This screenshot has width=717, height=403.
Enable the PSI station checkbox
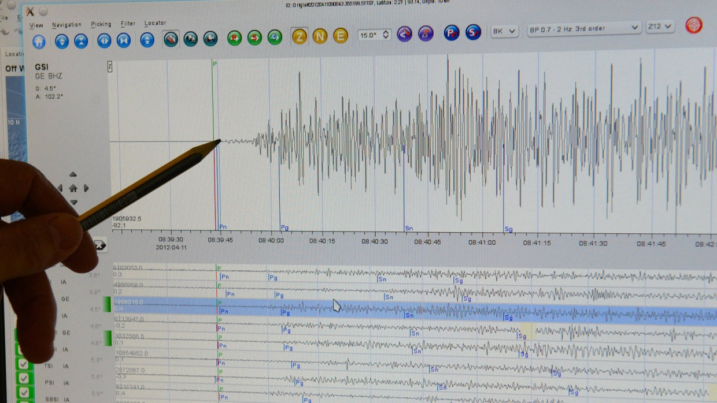click(23, 379)
